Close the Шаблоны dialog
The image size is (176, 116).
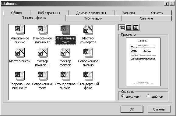(x=172, y=4)
